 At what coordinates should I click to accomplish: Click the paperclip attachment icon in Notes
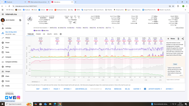click(178, 39)
